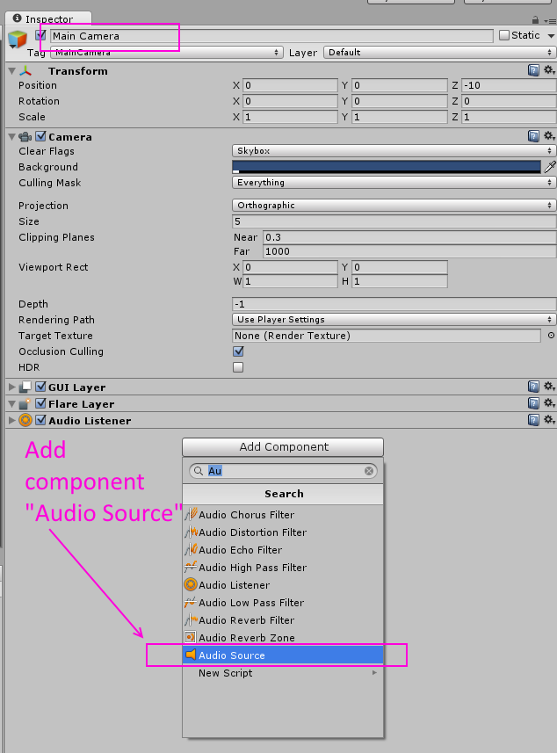Click the Main Camera name field

coord(271,36)
